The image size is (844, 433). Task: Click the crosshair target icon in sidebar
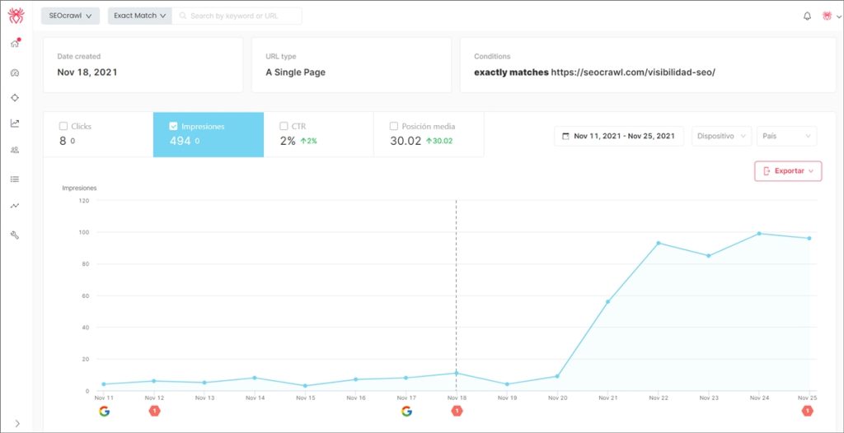(x=14, y=98)
